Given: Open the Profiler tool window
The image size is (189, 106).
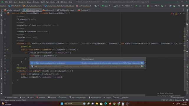Looking at the screenshot, I should pyautogui.click(x=125, y=97).
